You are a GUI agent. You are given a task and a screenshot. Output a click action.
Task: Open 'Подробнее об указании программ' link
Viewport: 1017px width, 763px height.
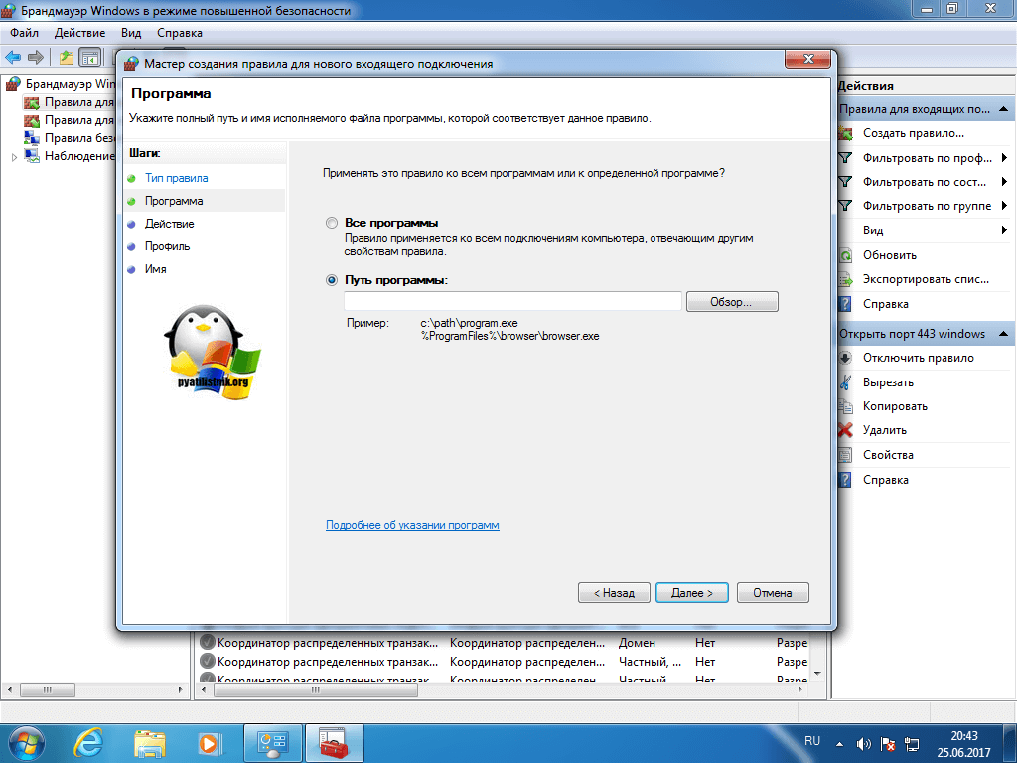[412, 525]
